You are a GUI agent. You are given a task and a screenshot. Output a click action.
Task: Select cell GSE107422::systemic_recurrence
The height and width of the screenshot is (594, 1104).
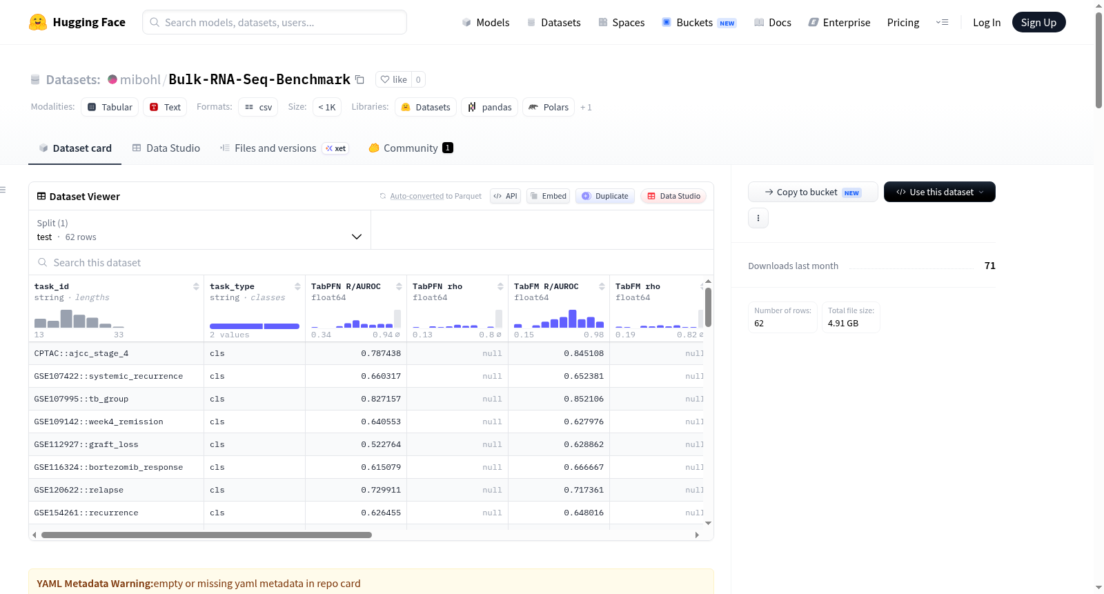[x=116, y=376]
